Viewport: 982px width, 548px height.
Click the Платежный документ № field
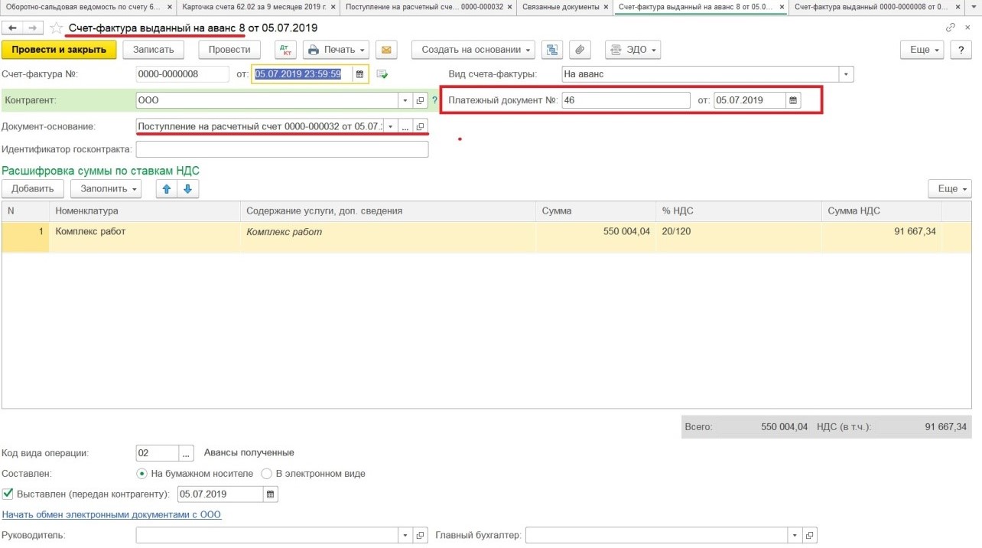626,100
